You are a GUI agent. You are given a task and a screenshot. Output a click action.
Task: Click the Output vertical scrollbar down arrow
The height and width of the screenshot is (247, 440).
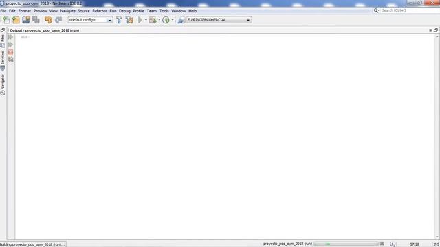click(437, 237)
